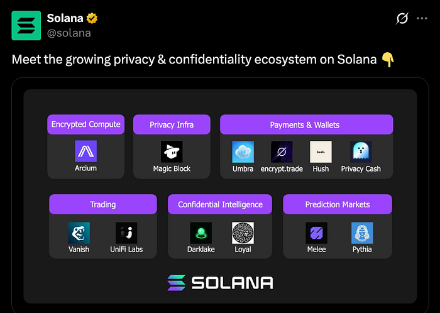The width and height of the screenshot is (440, 313).
Task: Open the @solana handle link
Action: pyautogui.click(x=69, y=33)
